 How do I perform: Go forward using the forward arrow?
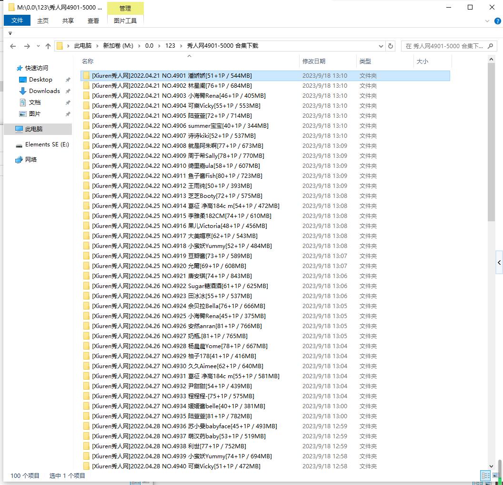click(x=27, y=46)
